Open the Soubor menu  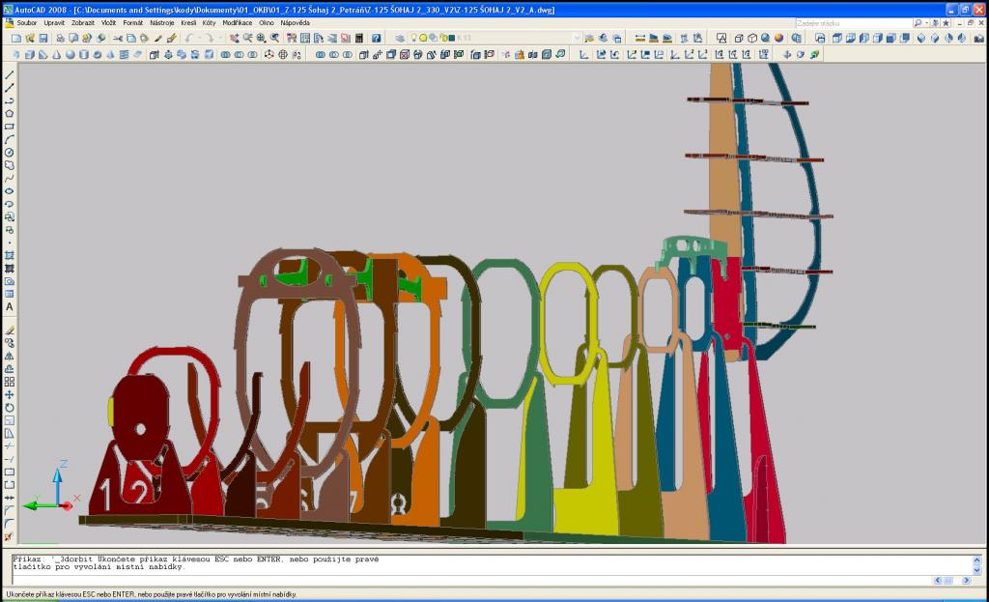pos(26,22)
